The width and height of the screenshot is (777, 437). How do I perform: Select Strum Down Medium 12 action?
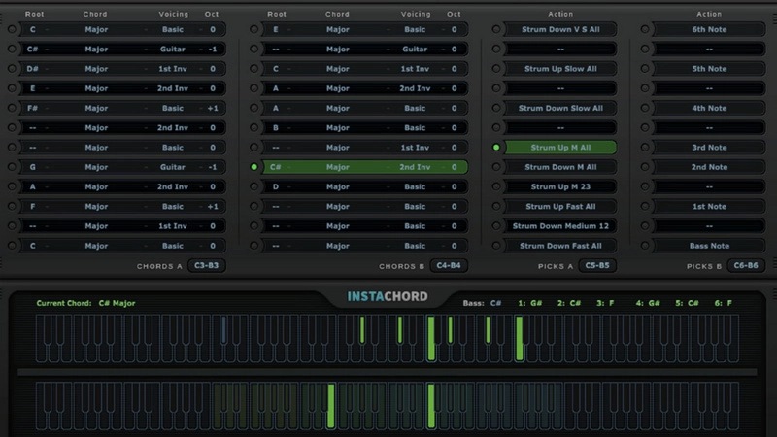[x=560, y=226]
